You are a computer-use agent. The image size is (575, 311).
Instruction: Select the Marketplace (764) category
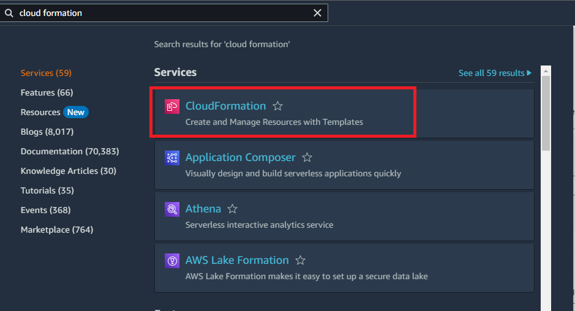[57, 230]
